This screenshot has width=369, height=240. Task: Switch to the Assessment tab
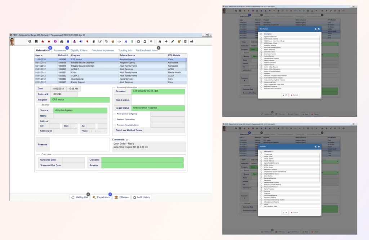(x=60, y=50)
